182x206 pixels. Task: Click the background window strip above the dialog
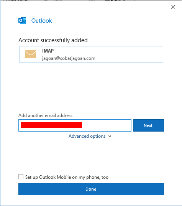click(x=91, y=0)
